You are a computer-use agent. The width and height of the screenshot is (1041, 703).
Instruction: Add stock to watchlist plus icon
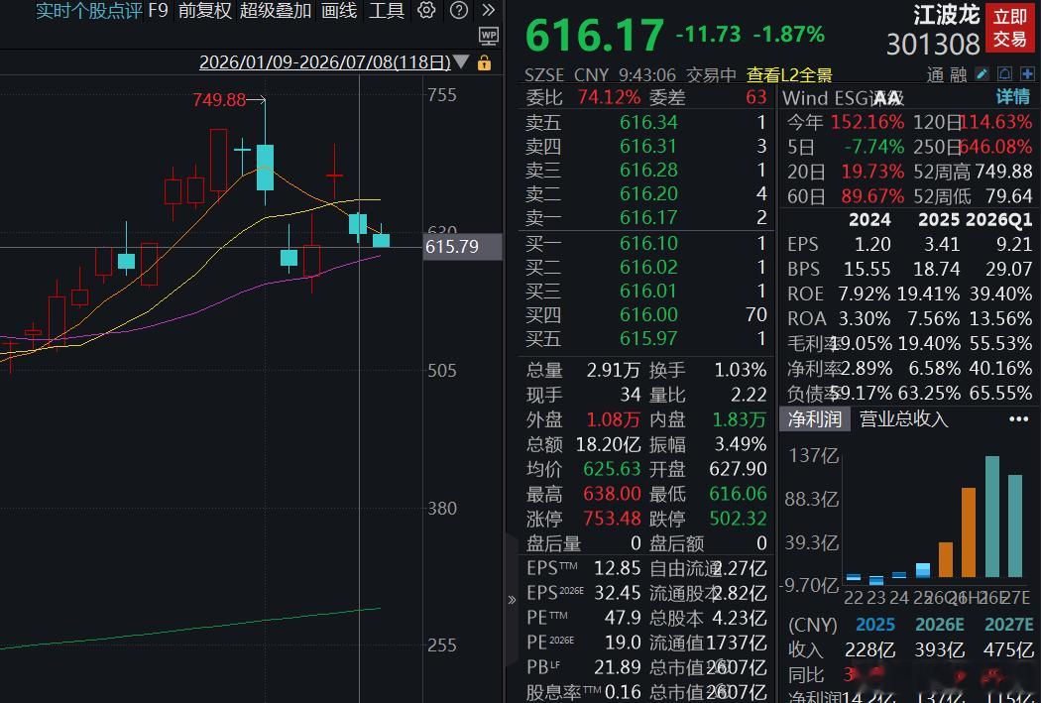click(1028, 74)
